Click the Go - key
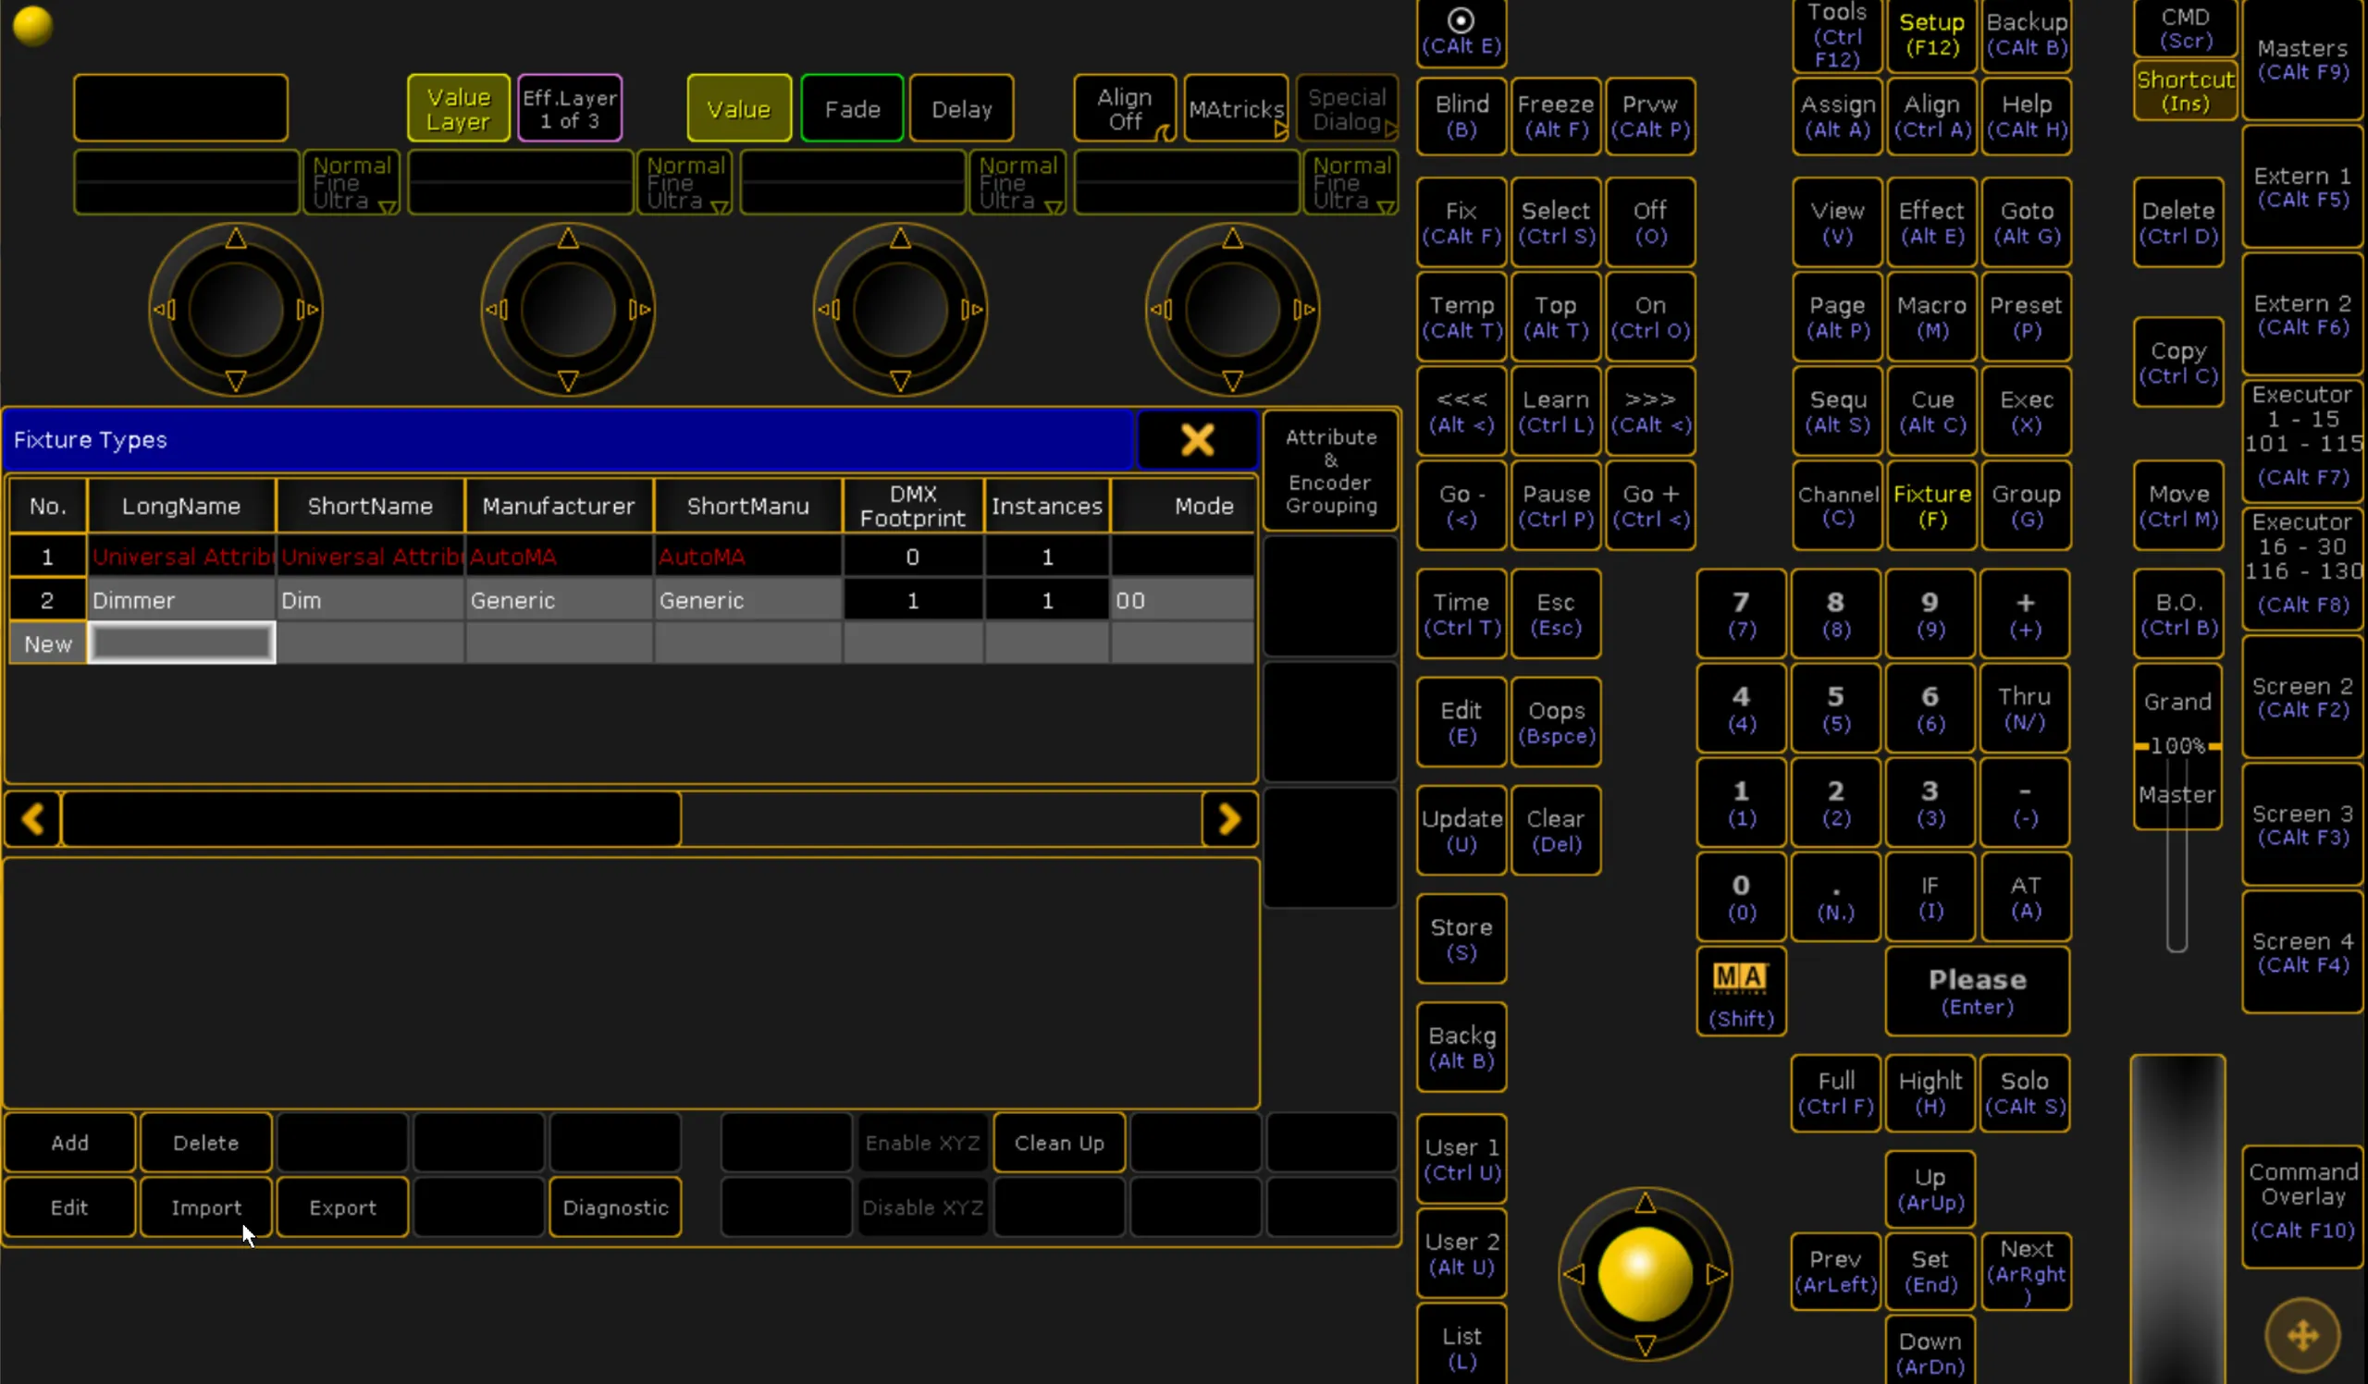 1461,505
